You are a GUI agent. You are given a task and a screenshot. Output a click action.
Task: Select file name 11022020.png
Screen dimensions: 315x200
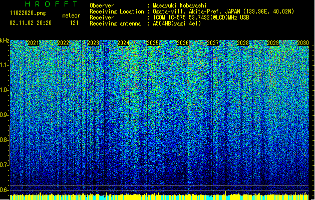point(28,13)
